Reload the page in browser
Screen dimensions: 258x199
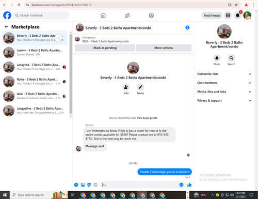(x=19, y=5)
